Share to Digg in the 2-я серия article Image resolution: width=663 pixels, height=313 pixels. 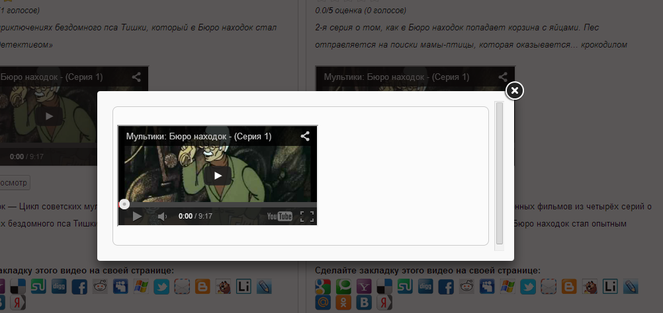(426, 287)
